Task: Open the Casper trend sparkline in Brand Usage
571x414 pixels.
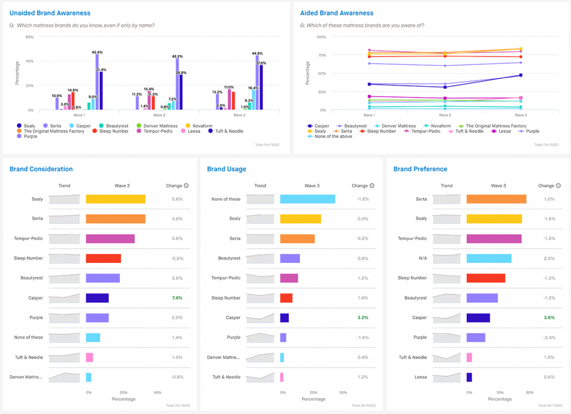Action: tap(260, 318)
